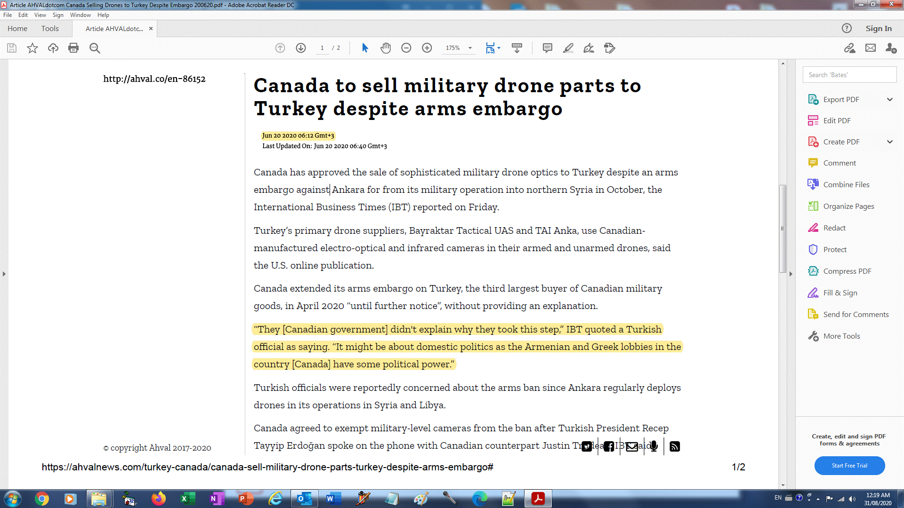The height and width of the screenshot is (508, 904).
Task: Click the Twitter share icon in article
Action: click(x=587, y=446)
